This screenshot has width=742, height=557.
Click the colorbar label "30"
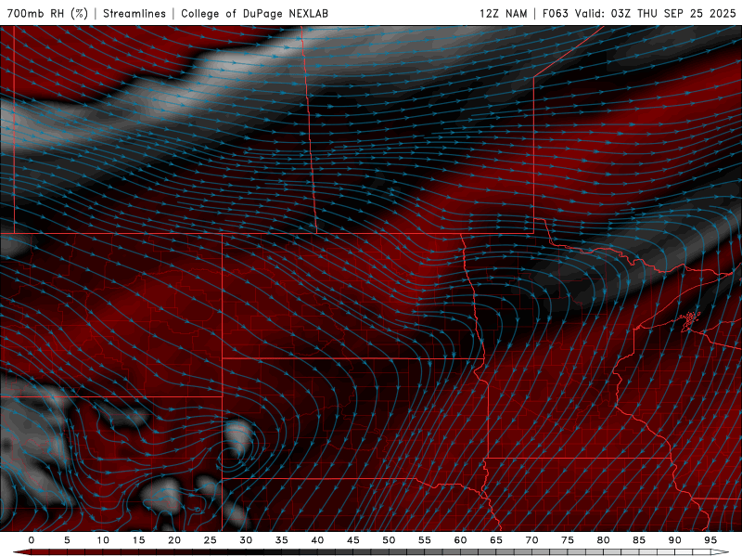(246, 540)
